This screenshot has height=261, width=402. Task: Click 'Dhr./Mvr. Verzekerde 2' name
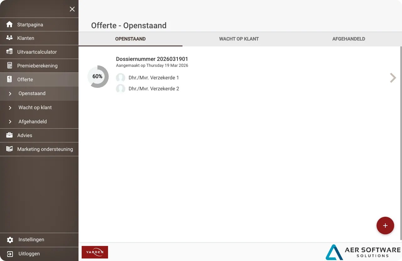coord(154,89)
